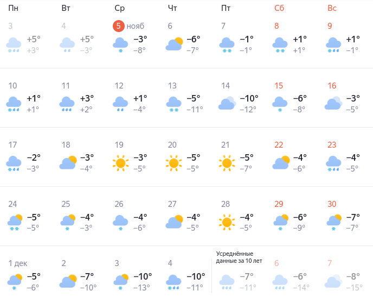373x297 pixels.
Task: Open the forecast for Sunday the 9th
Action: pyautogui.click(x=330, y=26)
